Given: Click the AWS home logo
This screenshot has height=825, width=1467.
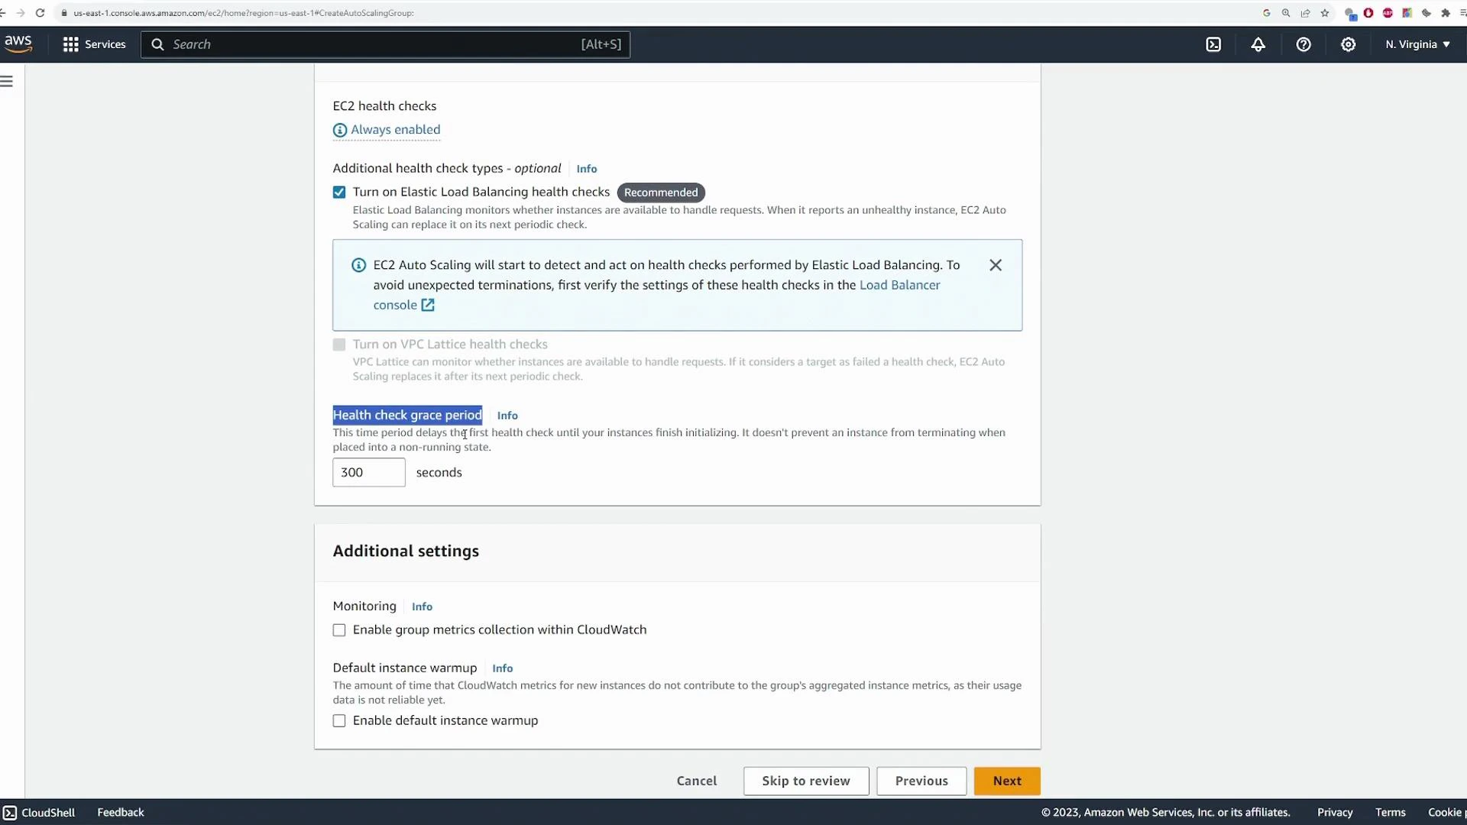Looking at the screenshot, I should [x=18, y=43].
